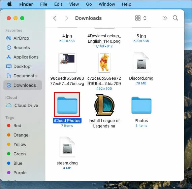Open the File menu

click(43, 4)
